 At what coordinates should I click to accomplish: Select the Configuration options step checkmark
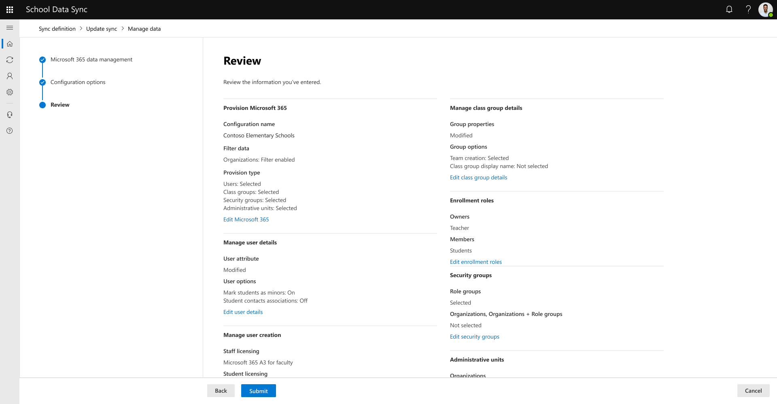[42, 82]
